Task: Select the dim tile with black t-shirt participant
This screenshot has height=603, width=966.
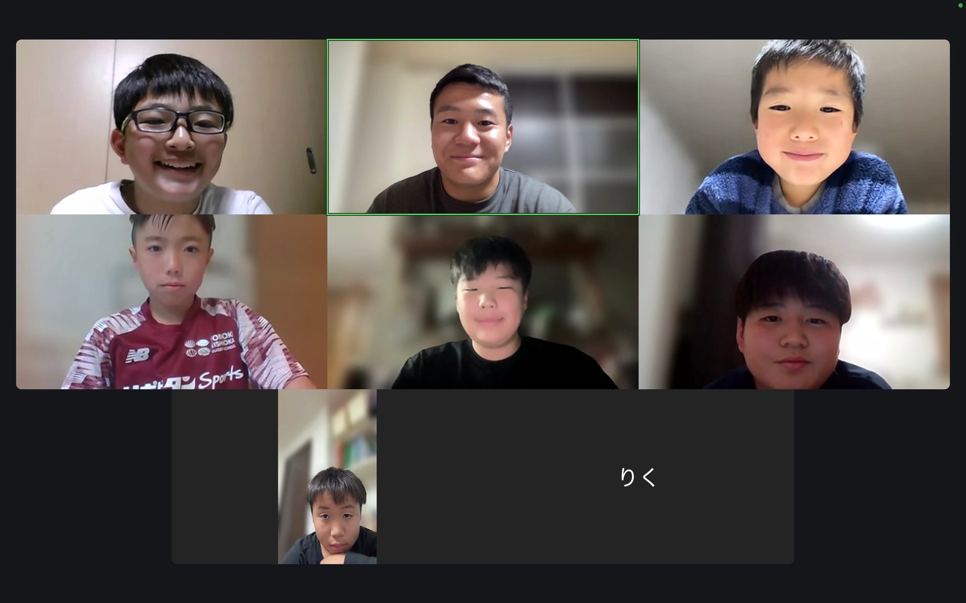Action: 483,302
